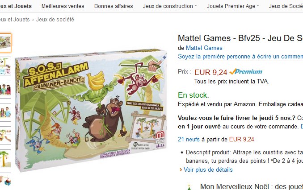Viewport: 303px width, 190px height.
Task: Click the link to write first review
Action: tap(240, 56)
